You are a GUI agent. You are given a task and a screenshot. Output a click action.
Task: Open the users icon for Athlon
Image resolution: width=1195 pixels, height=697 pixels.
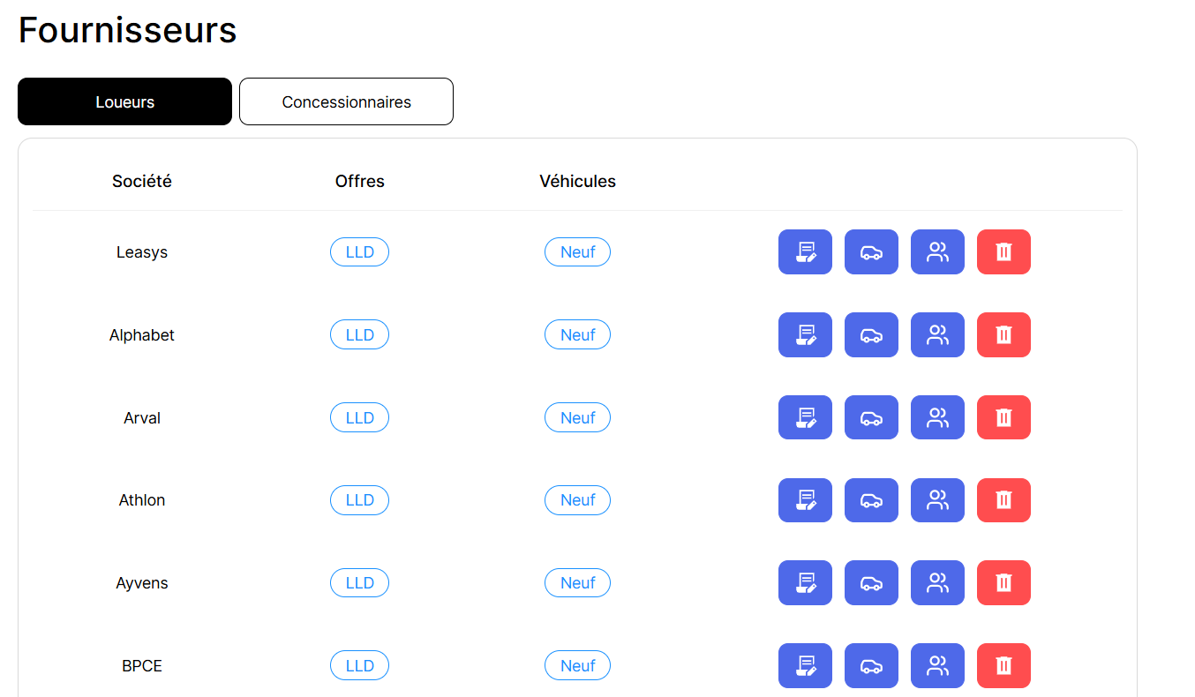click(x=937, y=500)
